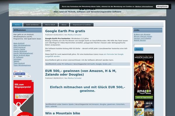Click the Einfach mitmachen und mit Glück heading
Screen dimensions: 175x116
pyautogui.click(x=87, y=89)
